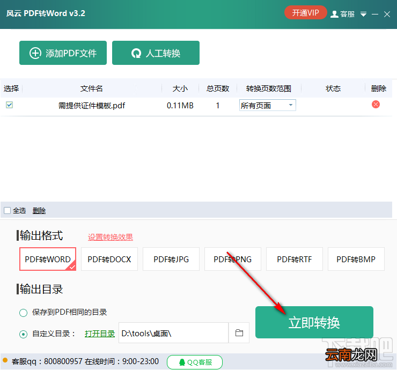The image size is (397, 370).
Task: Click the 0.11MB size cell
Action: pos(180,105)
